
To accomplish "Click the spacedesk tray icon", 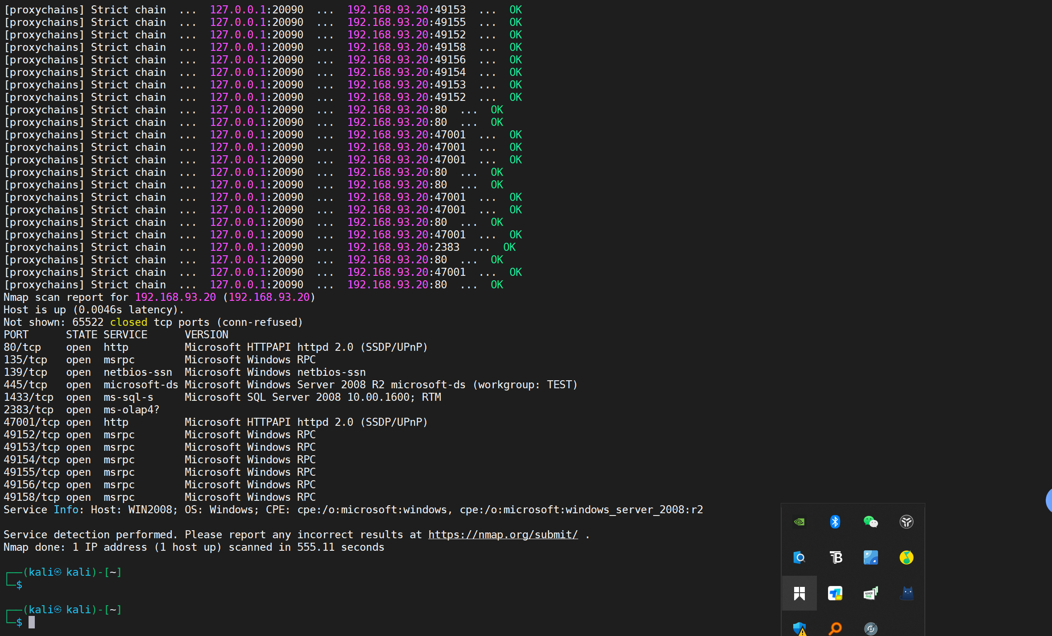I will point(870,593).
